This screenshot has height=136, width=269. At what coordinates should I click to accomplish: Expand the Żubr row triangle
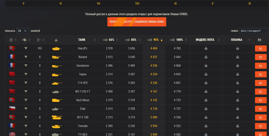point(26,109)
